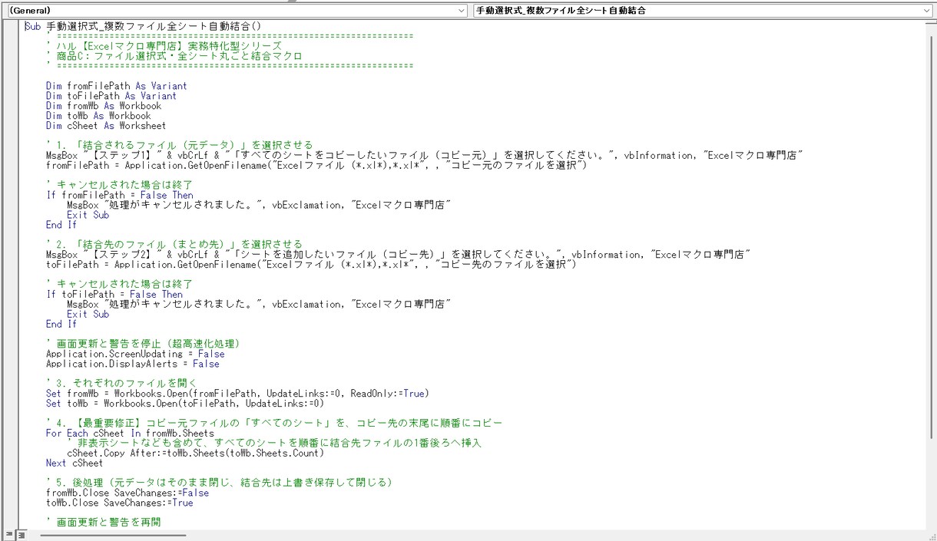Click the fromWb.Close SaveChanges:=False line
This screenshot has height=541, width=937.
tap(127, 493)
